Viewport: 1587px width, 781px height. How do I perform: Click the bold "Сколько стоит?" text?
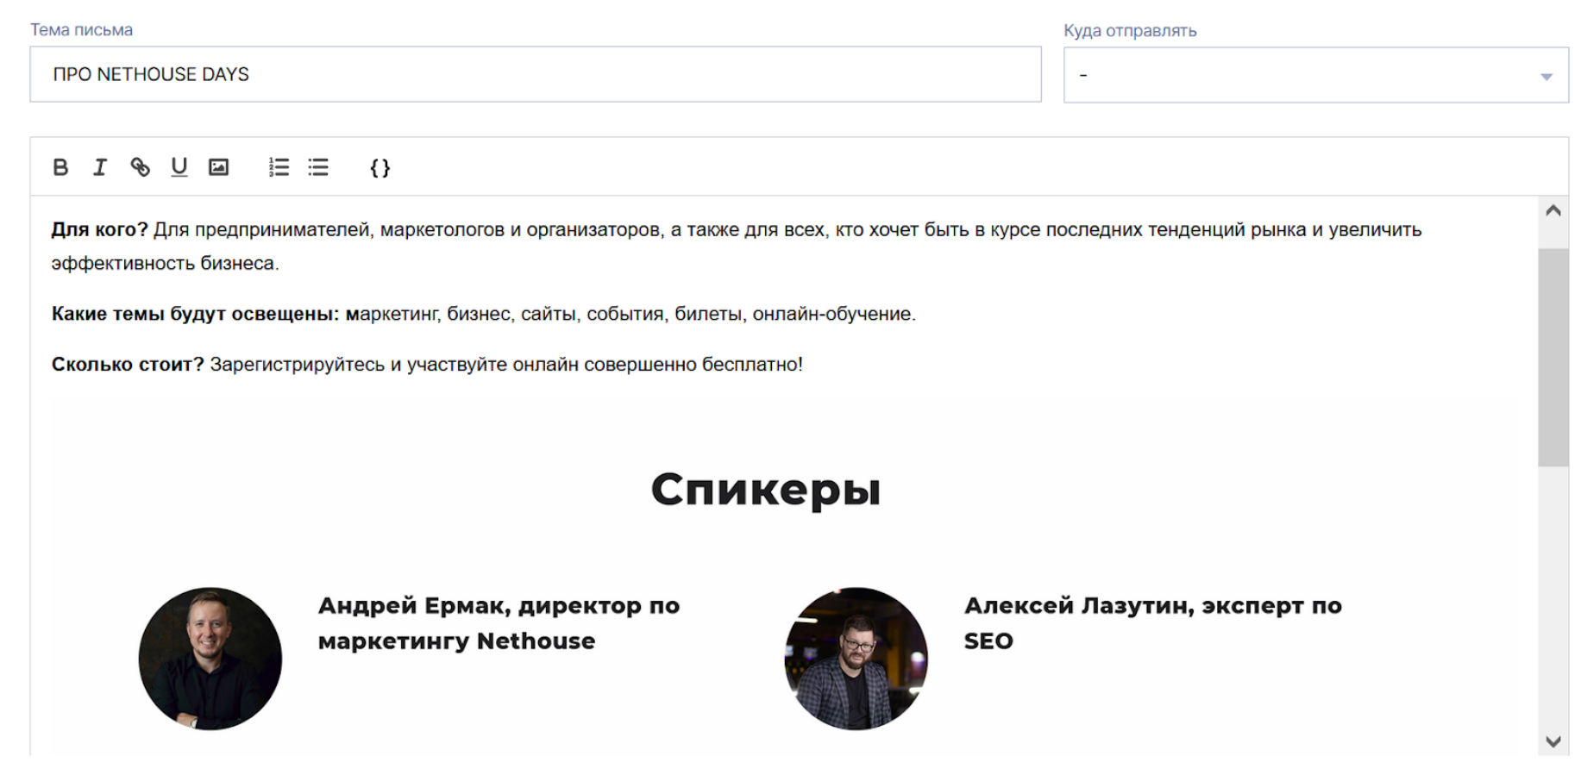coord(128,365)
